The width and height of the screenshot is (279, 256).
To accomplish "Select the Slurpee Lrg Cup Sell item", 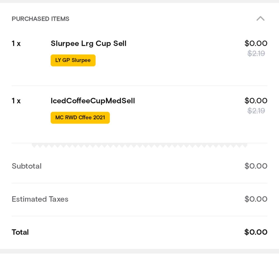I will (88, 44).
